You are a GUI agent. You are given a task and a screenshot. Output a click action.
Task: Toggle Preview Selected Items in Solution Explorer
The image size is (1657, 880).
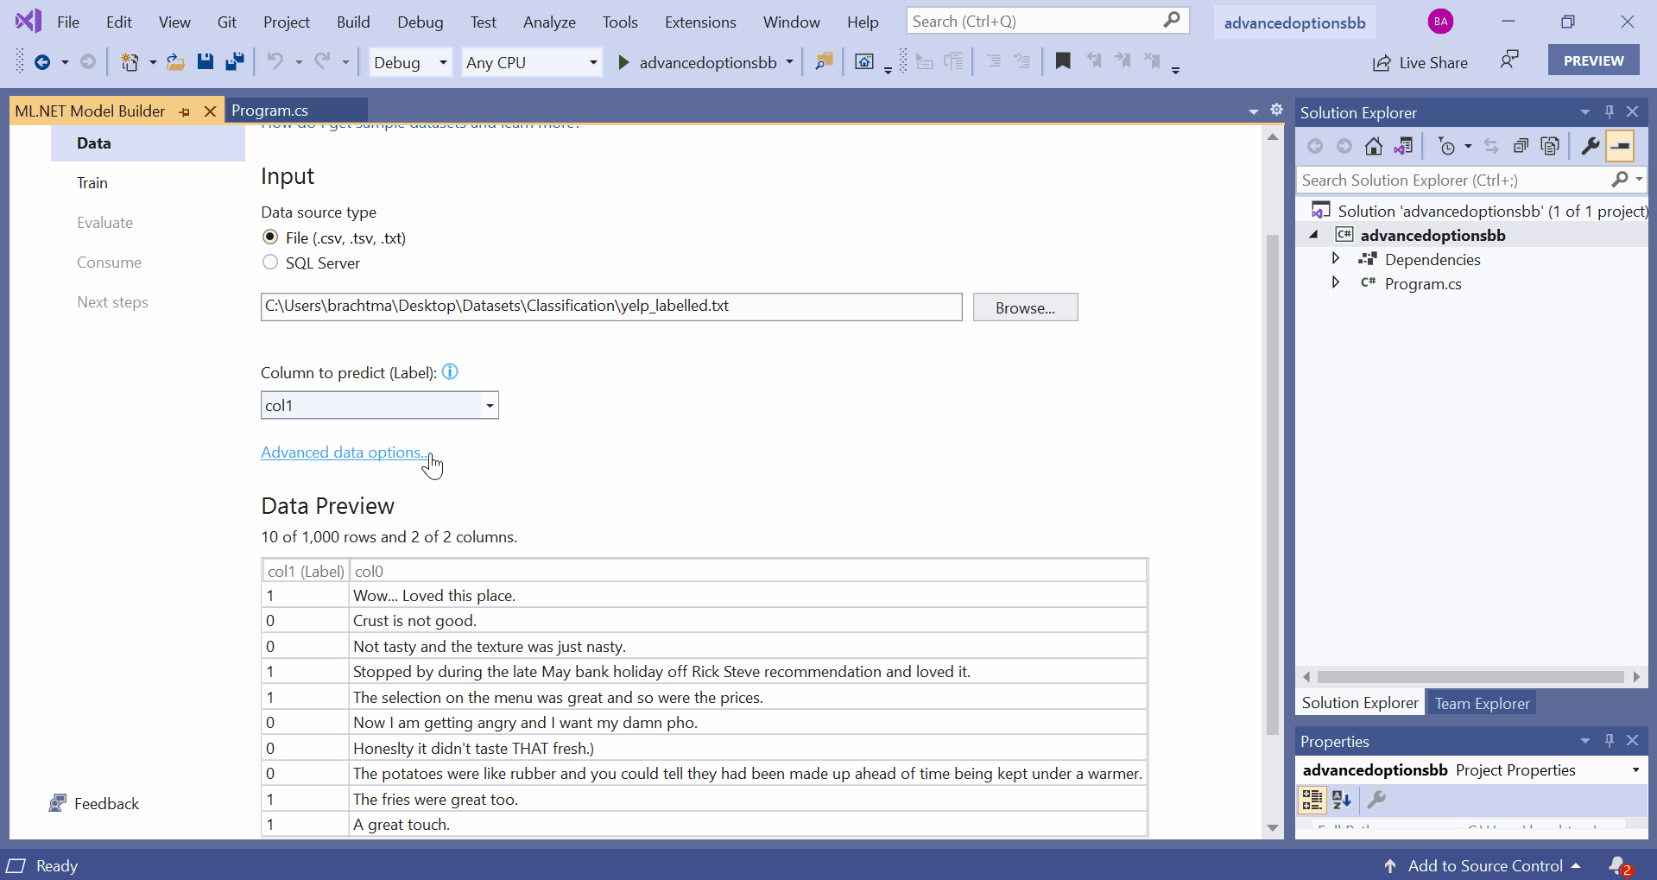click(x=1621, y=146)
